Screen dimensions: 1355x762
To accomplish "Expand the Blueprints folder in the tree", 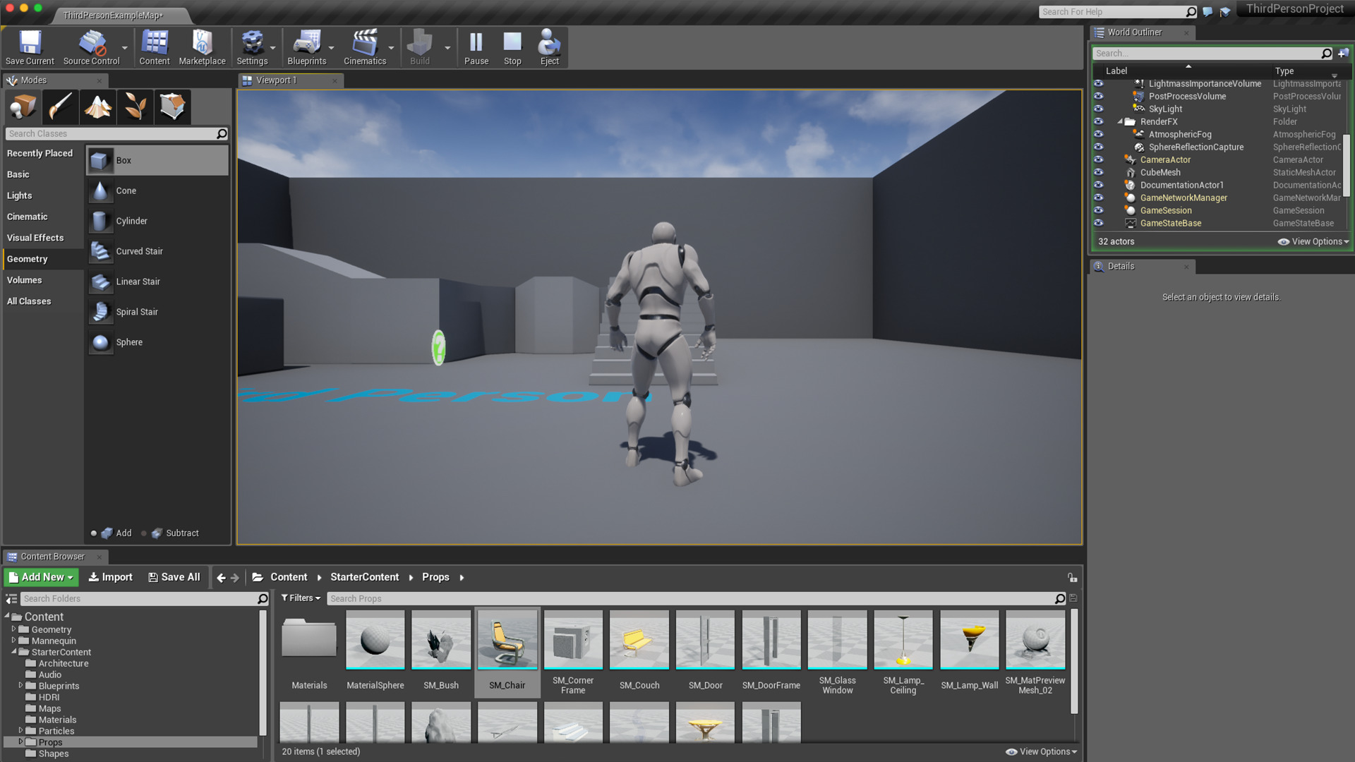I will pos(20,685).
